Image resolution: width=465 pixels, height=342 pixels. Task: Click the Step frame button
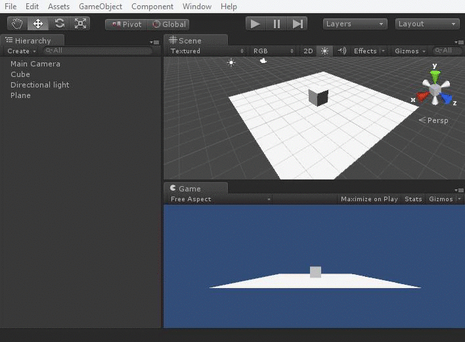pos(297,24)
